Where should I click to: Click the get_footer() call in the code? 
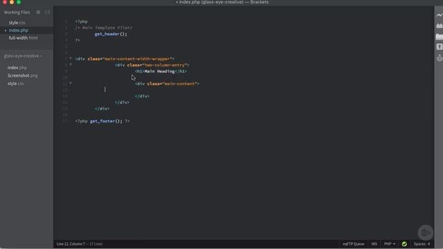click(106, 121)
